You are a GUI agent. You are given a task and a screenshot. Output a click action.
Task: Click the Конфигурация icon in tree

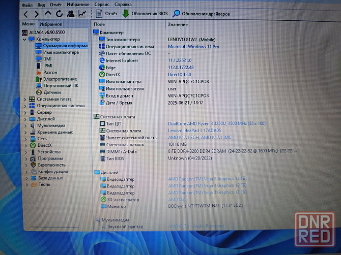pyautogui.click(x=33, y=172)
